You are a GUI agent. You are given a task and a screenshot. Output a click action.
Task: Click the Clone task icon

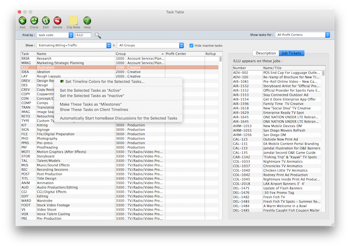click(34, 20)
